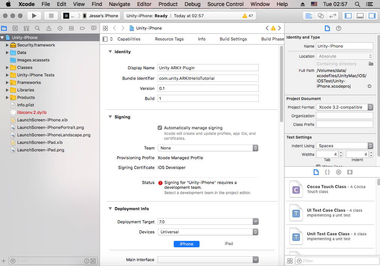This screenshot has width=380, height=266.
Task: Open the Indent Using dropdown
Action: coord(344,146)
